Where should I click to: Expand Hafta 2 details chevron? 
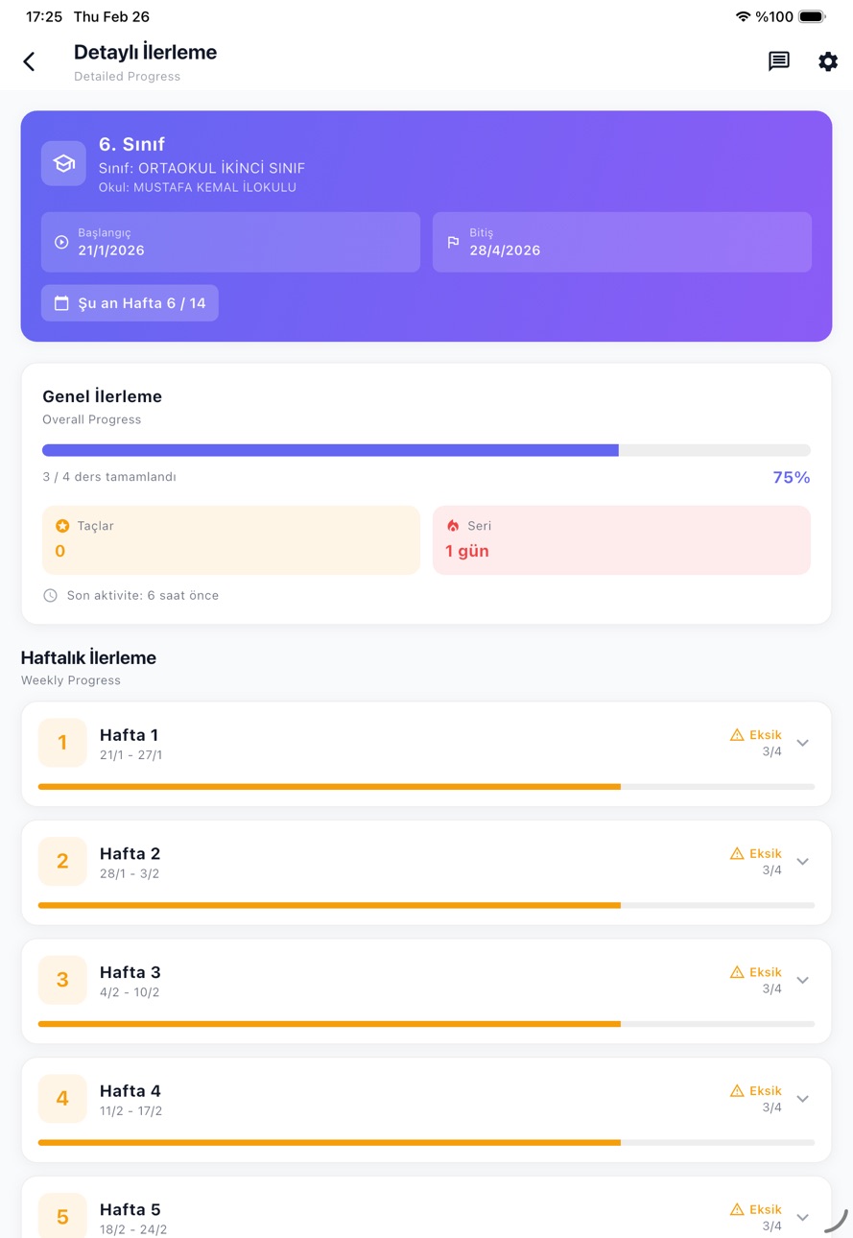click(x=803, y=862)
